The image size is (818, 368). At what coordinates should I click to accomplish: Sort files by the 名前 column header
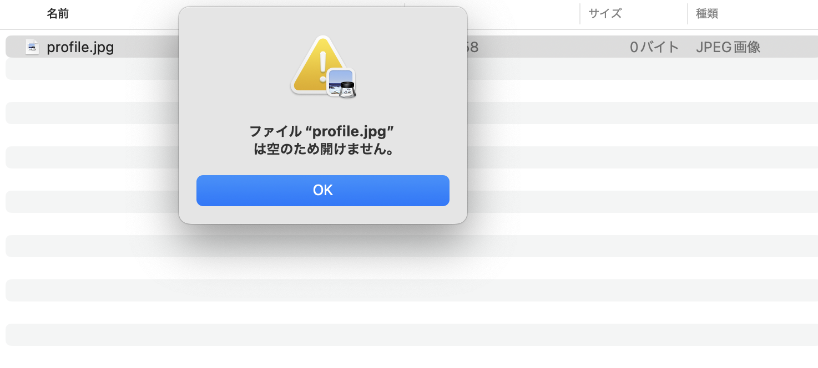pos(58,13)
